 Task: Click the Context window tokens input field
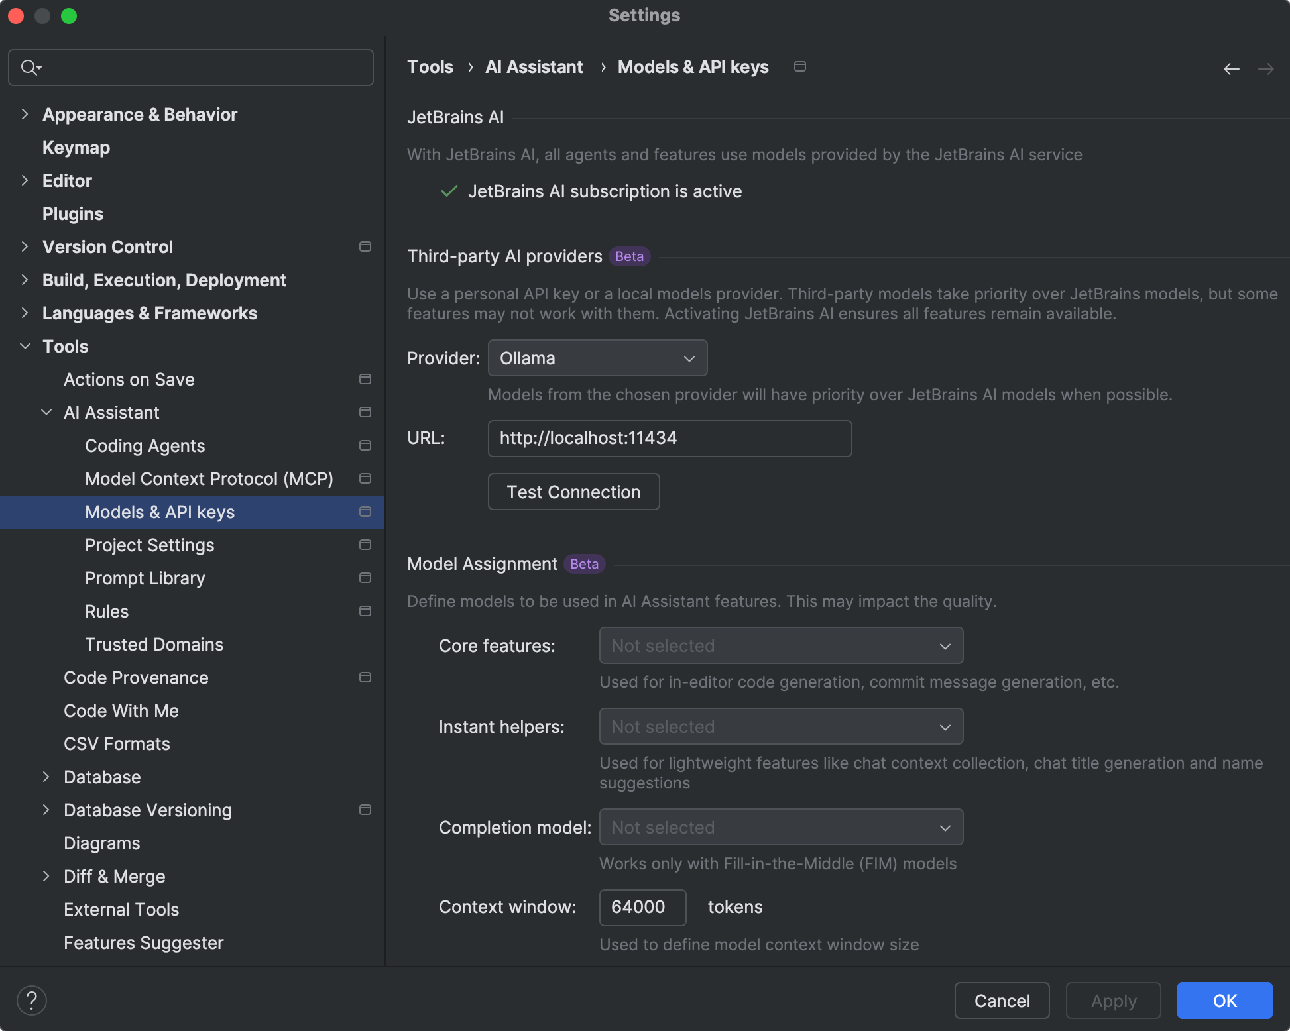coord(642,907)
